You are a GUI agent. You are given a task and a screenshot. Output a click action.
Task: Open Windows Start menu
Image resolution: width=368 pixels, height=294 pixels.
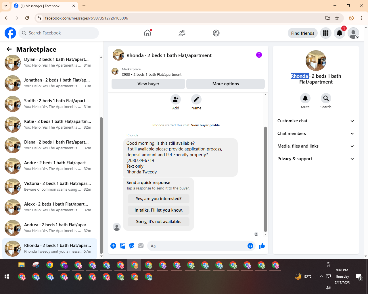tap(7, 276)
